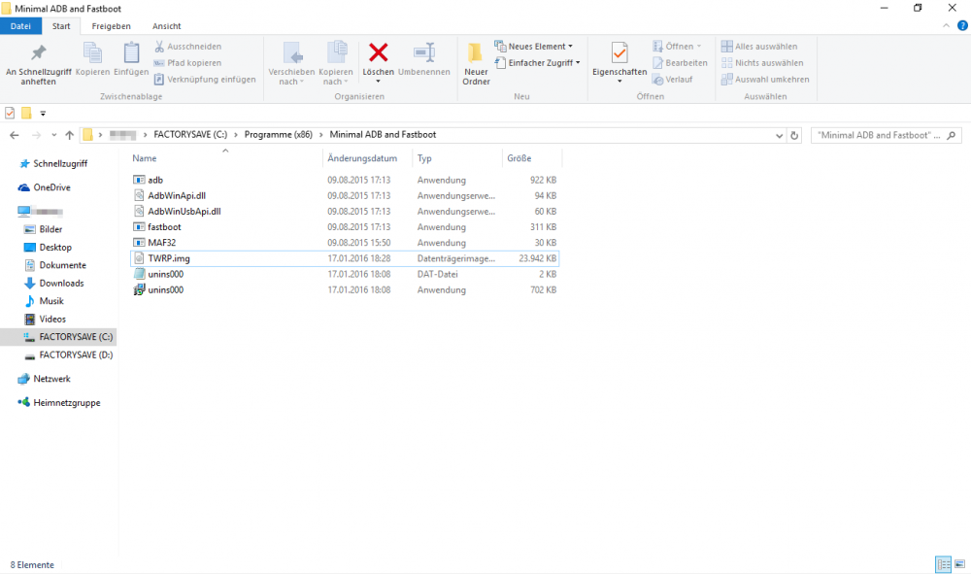The height and width of the screenshot is (574, 971).
Task: Open the Ansicht ribbon tab
Action: [x=166, y=26]
